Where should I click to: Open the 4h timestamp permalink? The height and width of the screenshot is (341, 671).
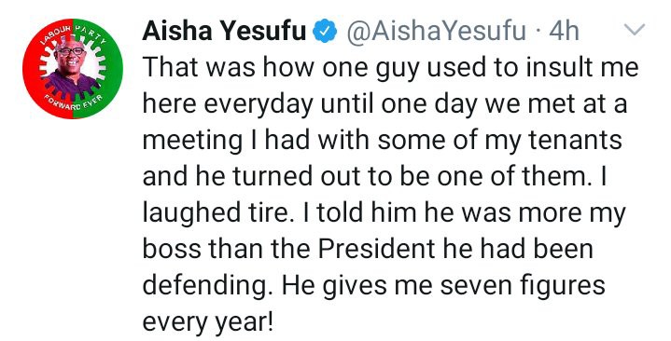[564, 32]
